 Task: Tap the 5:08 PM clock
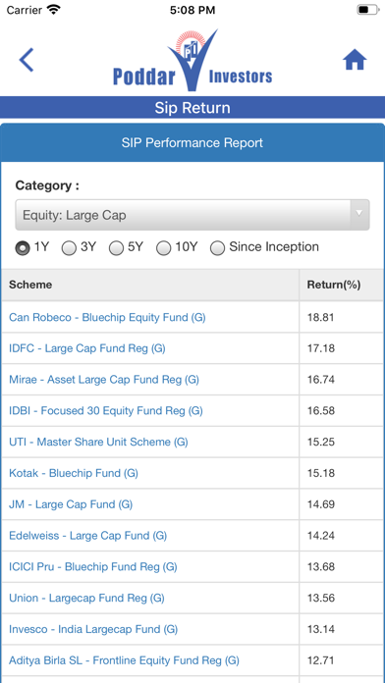point(192,10)
